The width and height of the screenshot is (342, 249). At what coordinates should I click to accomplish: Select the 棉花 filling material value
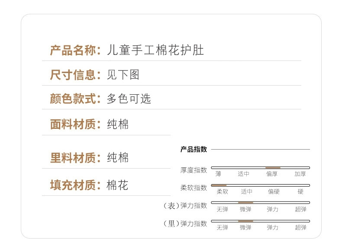point(117,185)
